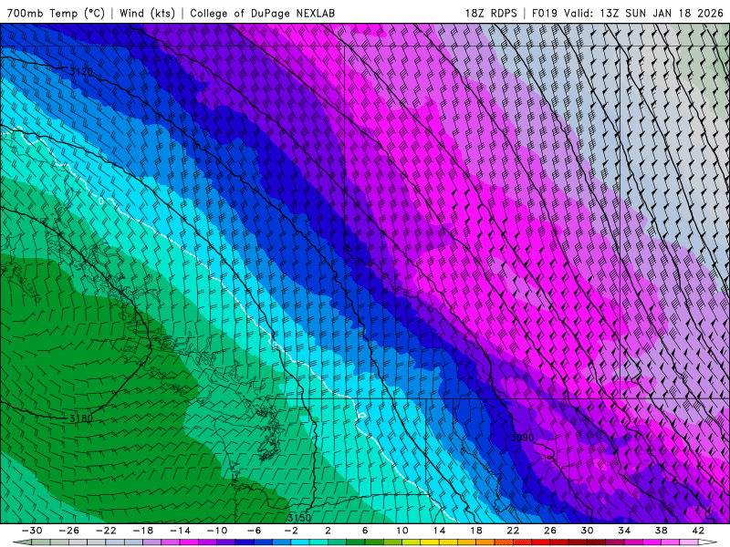Click the "Wind (kts)" header label
The image size is (730, 547).
click(147, 13)
